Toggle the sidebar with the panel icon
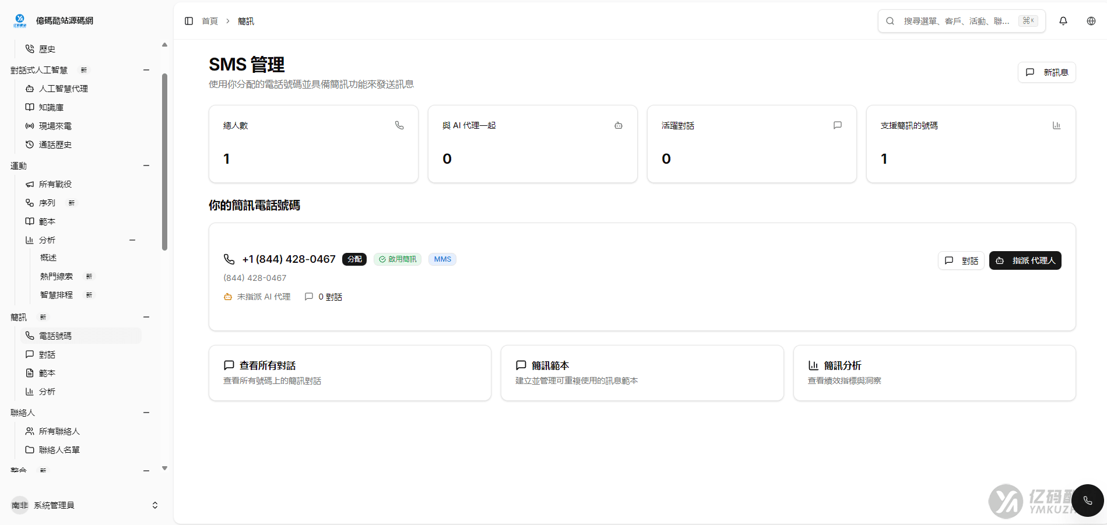This screenshot has height=525, width=1107. pyautogui.click(x=188, y=20)
